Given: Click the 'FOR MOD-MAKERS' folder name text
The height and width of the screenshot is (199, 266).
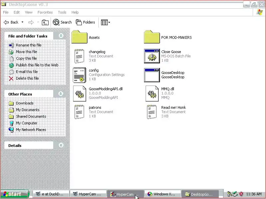Looking at the screenshot, I should click(177, 37).
